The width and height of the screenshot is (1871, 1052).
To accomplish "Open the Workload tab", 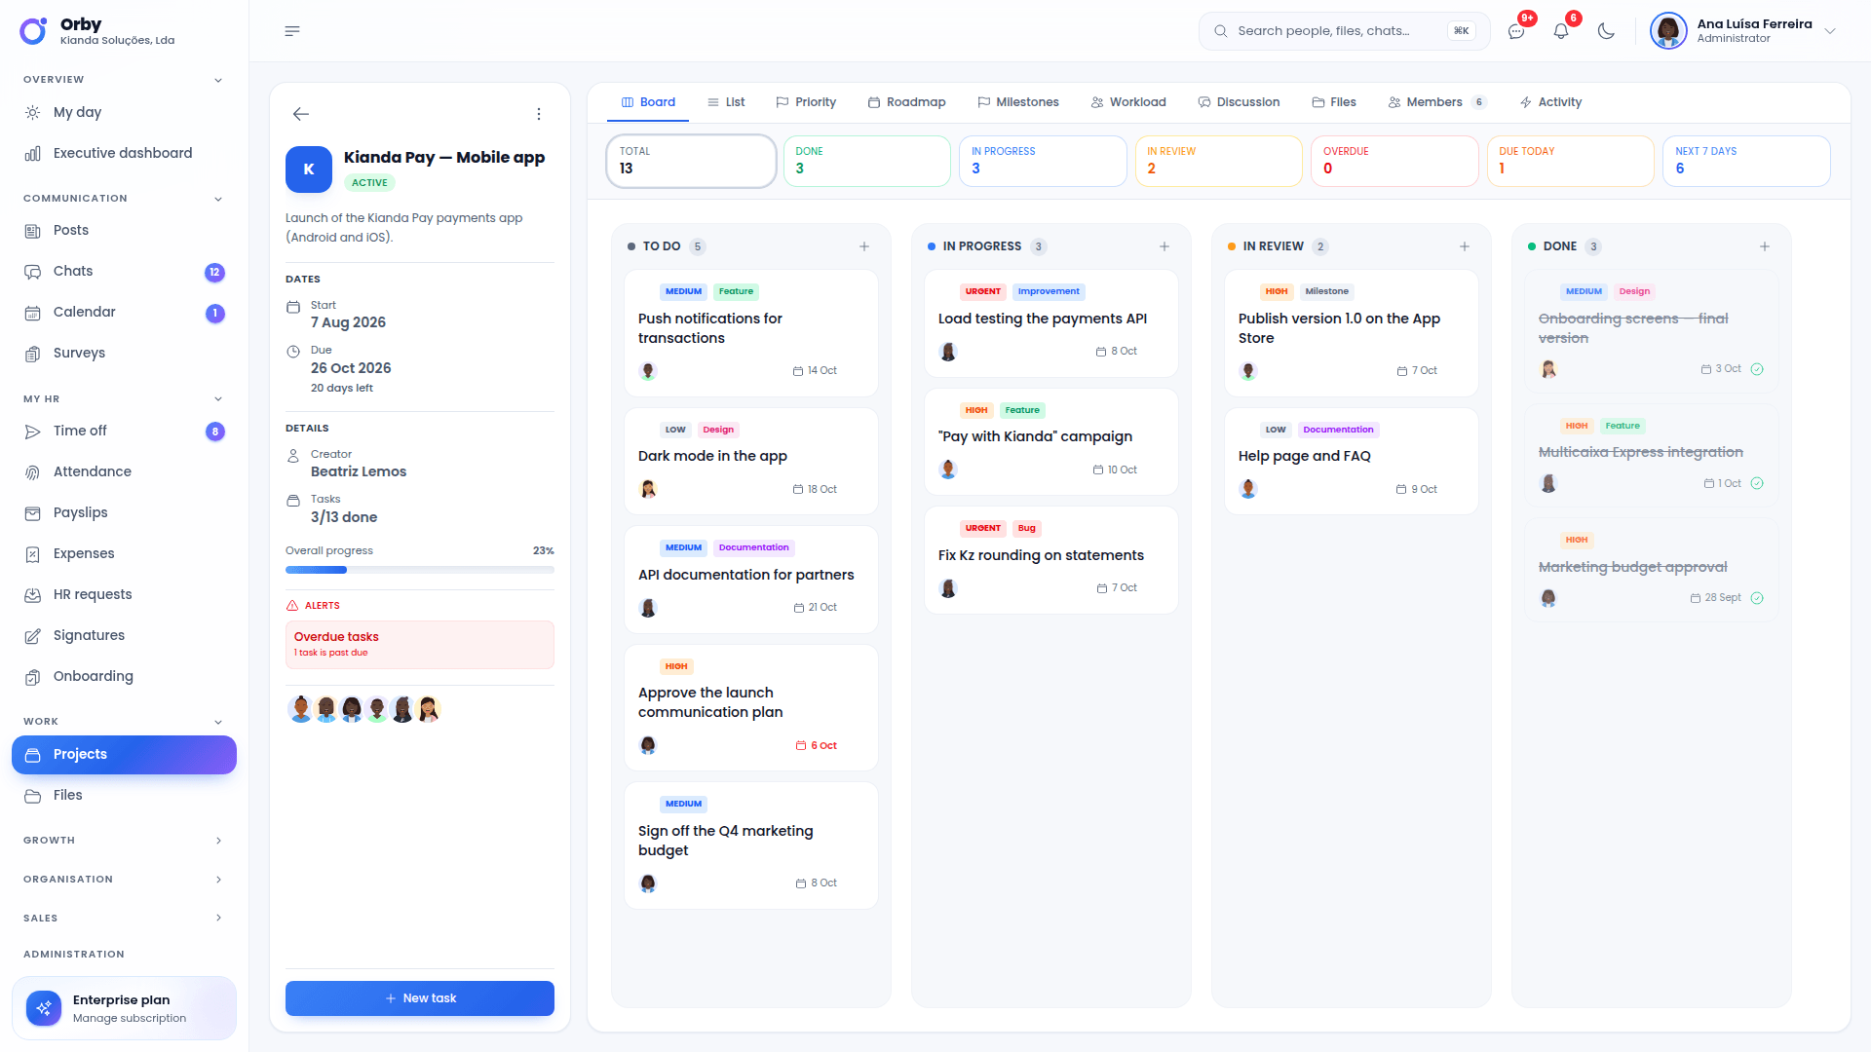I will [1128, 102].
